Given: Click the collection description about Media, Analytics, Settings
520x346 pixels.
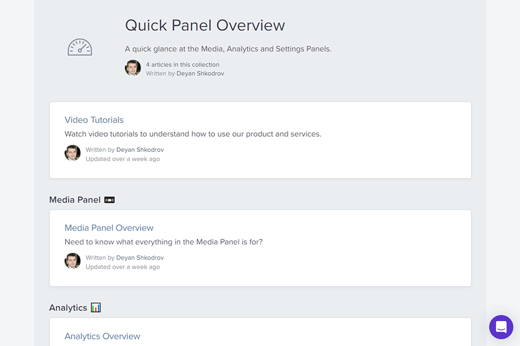Looking at the screenshot, I should [228, 49].
